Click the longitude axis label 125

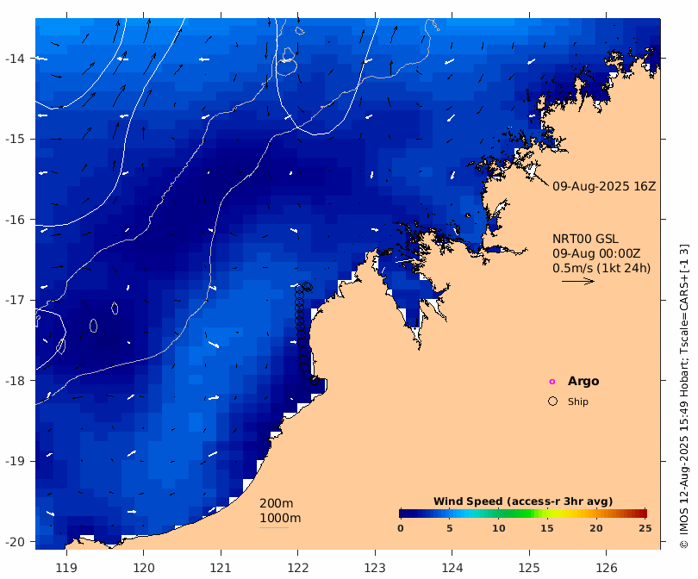[529, 568]
